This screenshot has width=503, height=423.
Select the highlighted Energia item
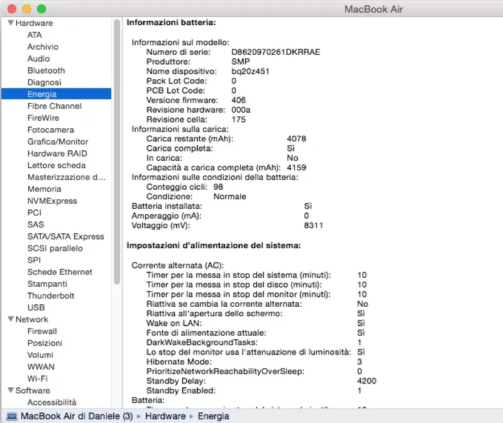tap(56, 94)
